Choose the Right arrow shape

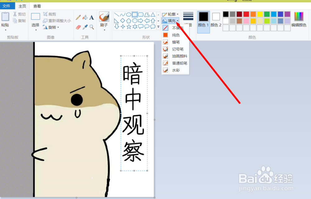click(x=141, y=21)
